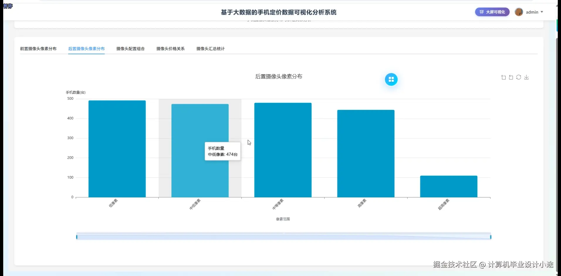The height and width of the screenshot is (276, 561).
Task: Click the 大屏可视化 button
Action: [492, 12]
